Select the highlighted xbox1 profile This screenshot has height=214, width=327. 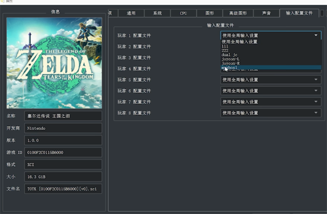230,68
